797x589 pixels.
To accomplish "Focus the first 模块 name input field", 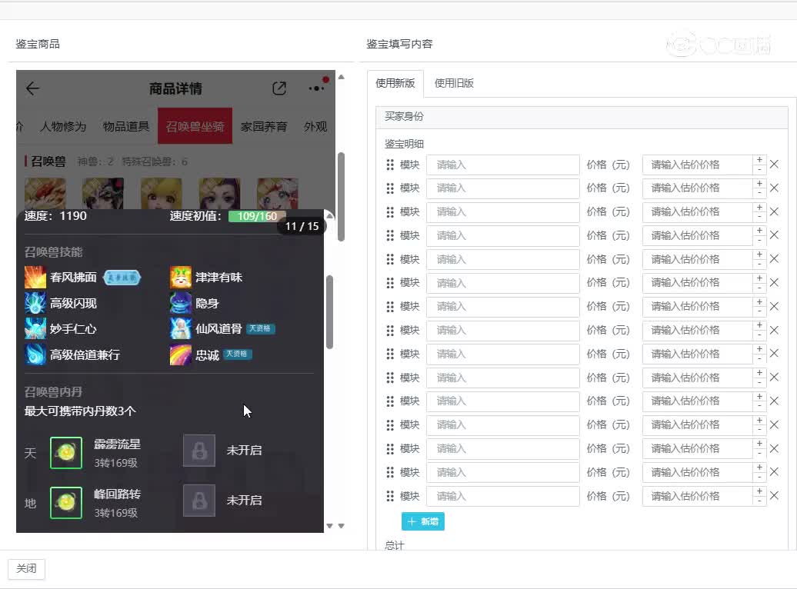I will [502, 165].
